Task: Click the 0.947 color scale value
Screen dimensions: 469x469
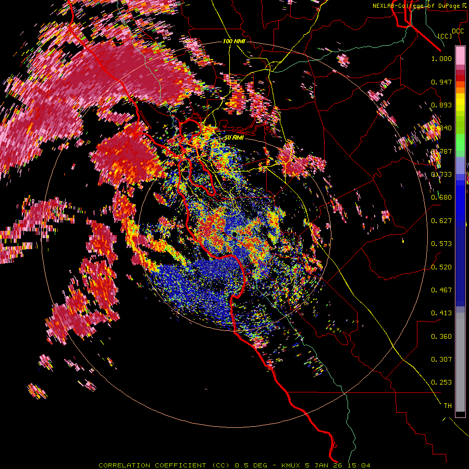Action: click(x=441, y=82)
